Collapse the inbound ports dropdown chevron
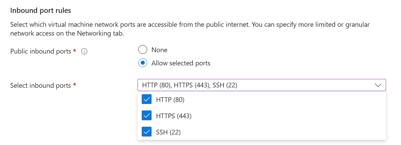Viewport: 401px width, 145px height. [x=378, y=85]
